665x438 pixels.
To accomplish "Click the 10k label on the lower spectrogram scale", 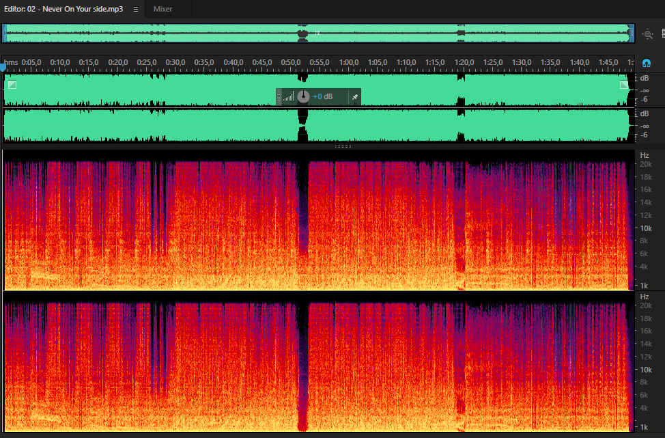I will [646, 370].
